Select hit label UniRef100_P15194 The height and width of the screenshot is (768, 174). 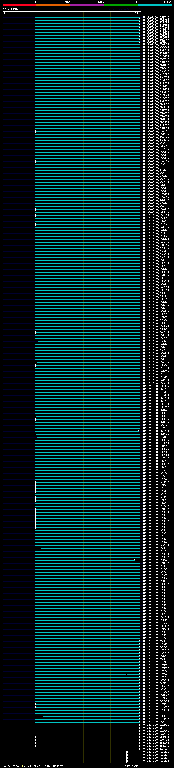click(156, 368)
